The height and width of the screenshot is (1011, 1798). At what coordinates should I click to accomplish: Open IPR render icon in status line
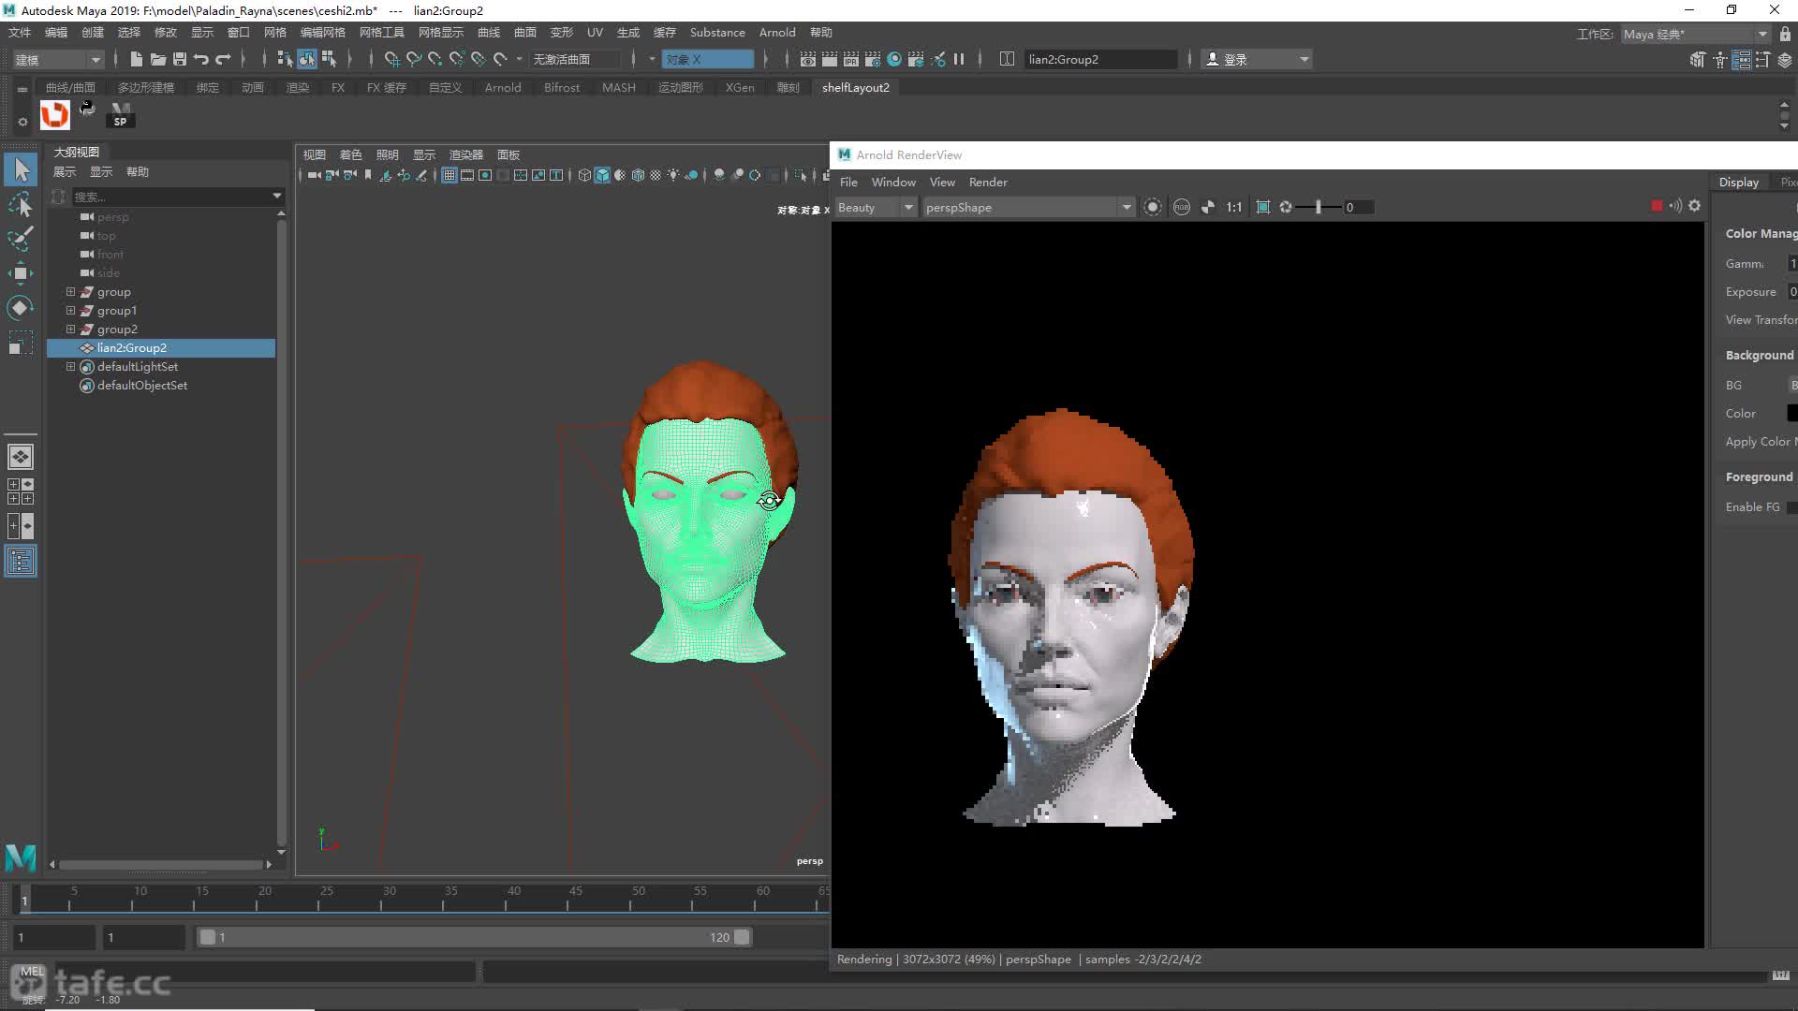[x=851, y=59]
